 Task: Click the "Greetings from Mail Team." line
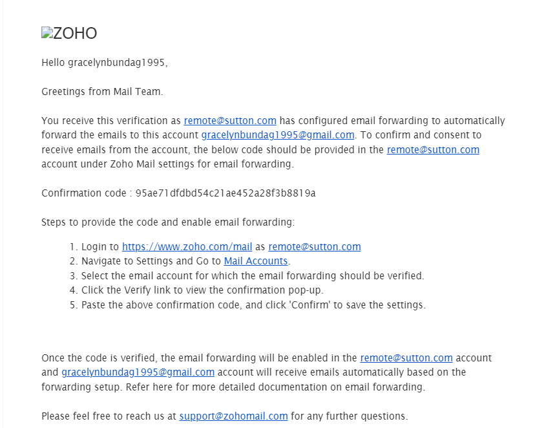pos(102,92)
